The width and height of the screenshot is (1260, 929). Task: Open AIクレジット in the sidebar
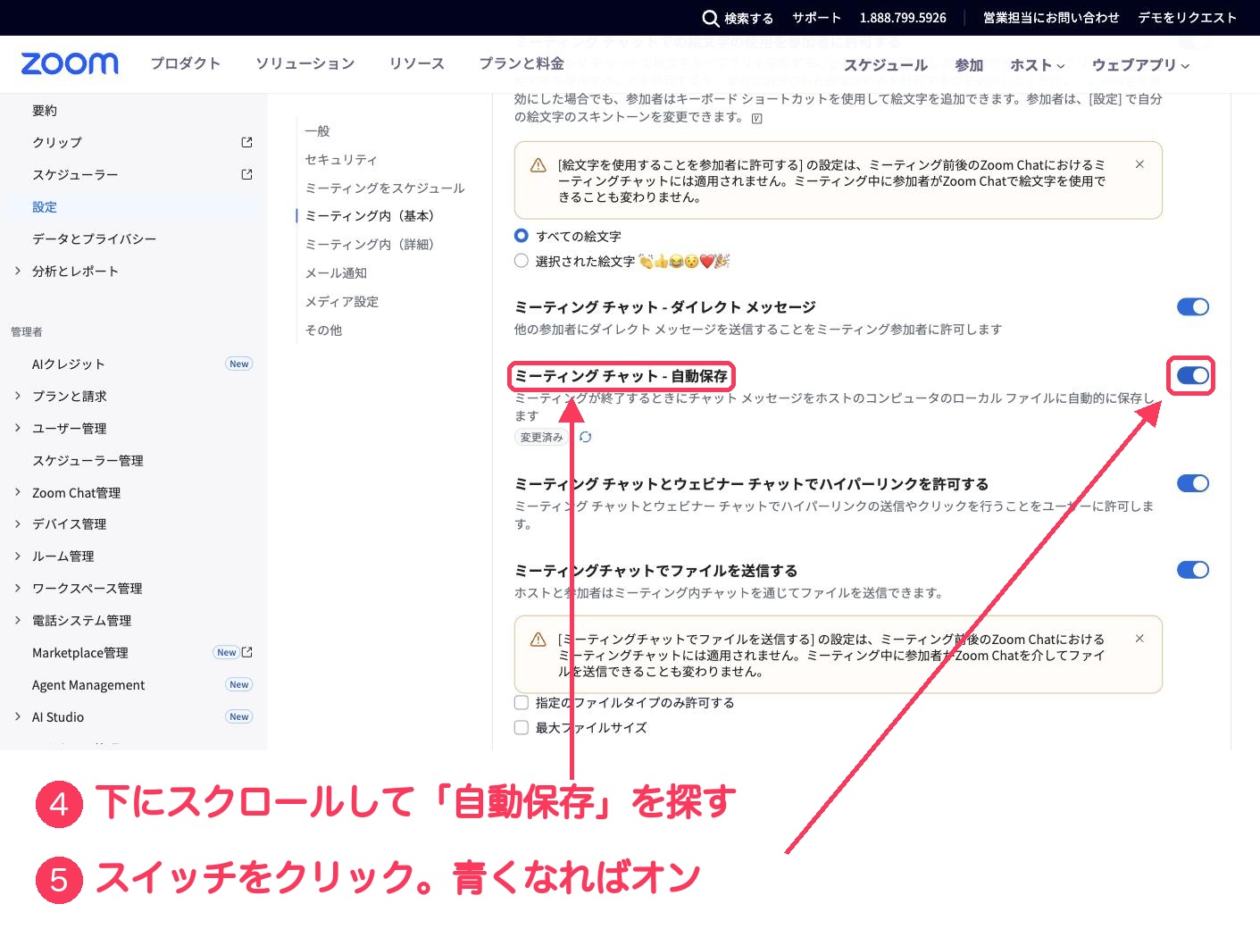(68, 364)
